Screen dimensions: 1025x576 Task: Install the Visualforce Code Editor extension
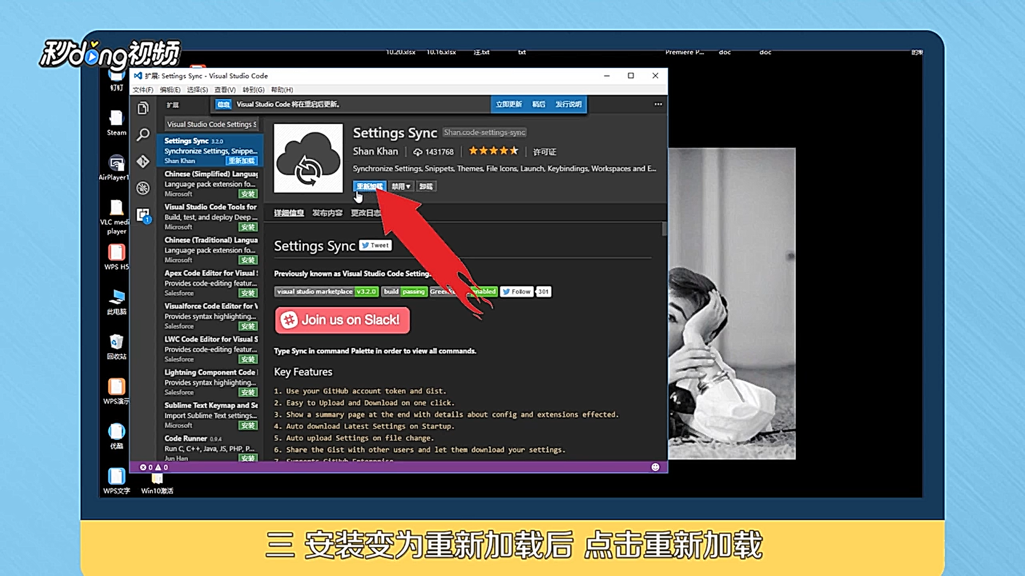248,326
